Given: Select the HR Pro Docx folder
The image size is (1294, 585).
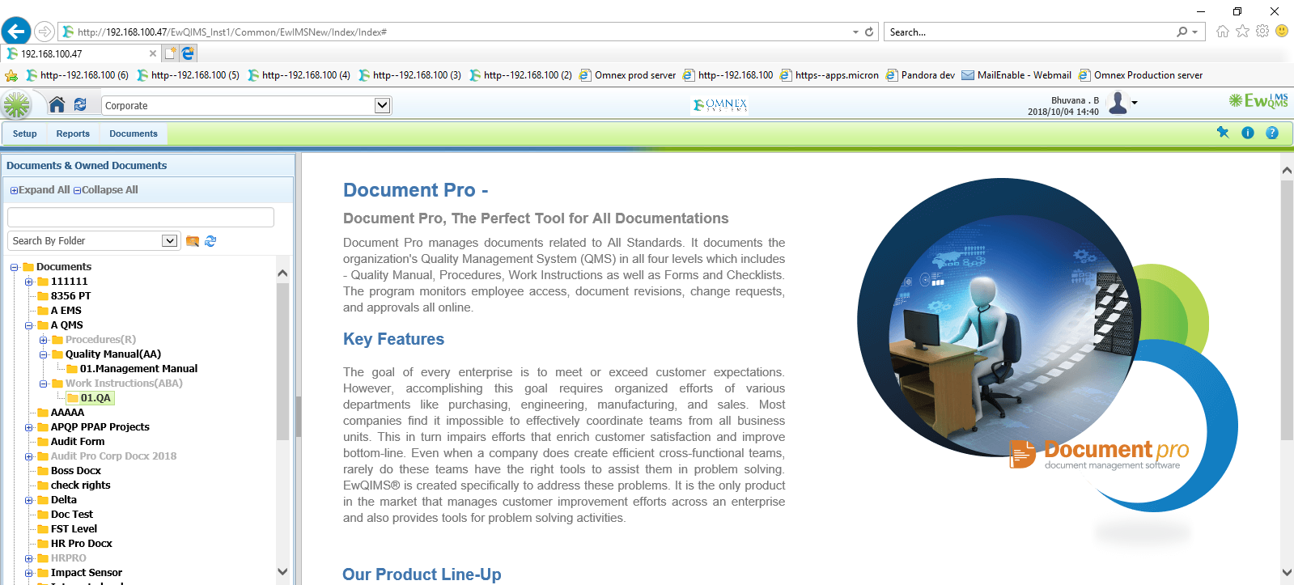Looking at the screenshot, I should pos(81,544).
